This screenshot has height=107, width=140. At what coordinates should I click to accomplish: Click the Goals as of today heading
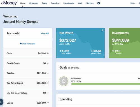pos(69,68)
